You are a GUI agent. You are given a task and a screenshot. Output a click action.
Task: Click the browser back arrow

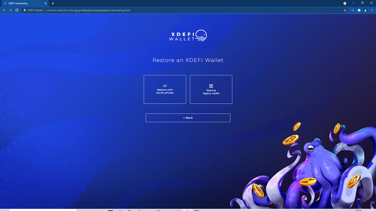[4, 10]
